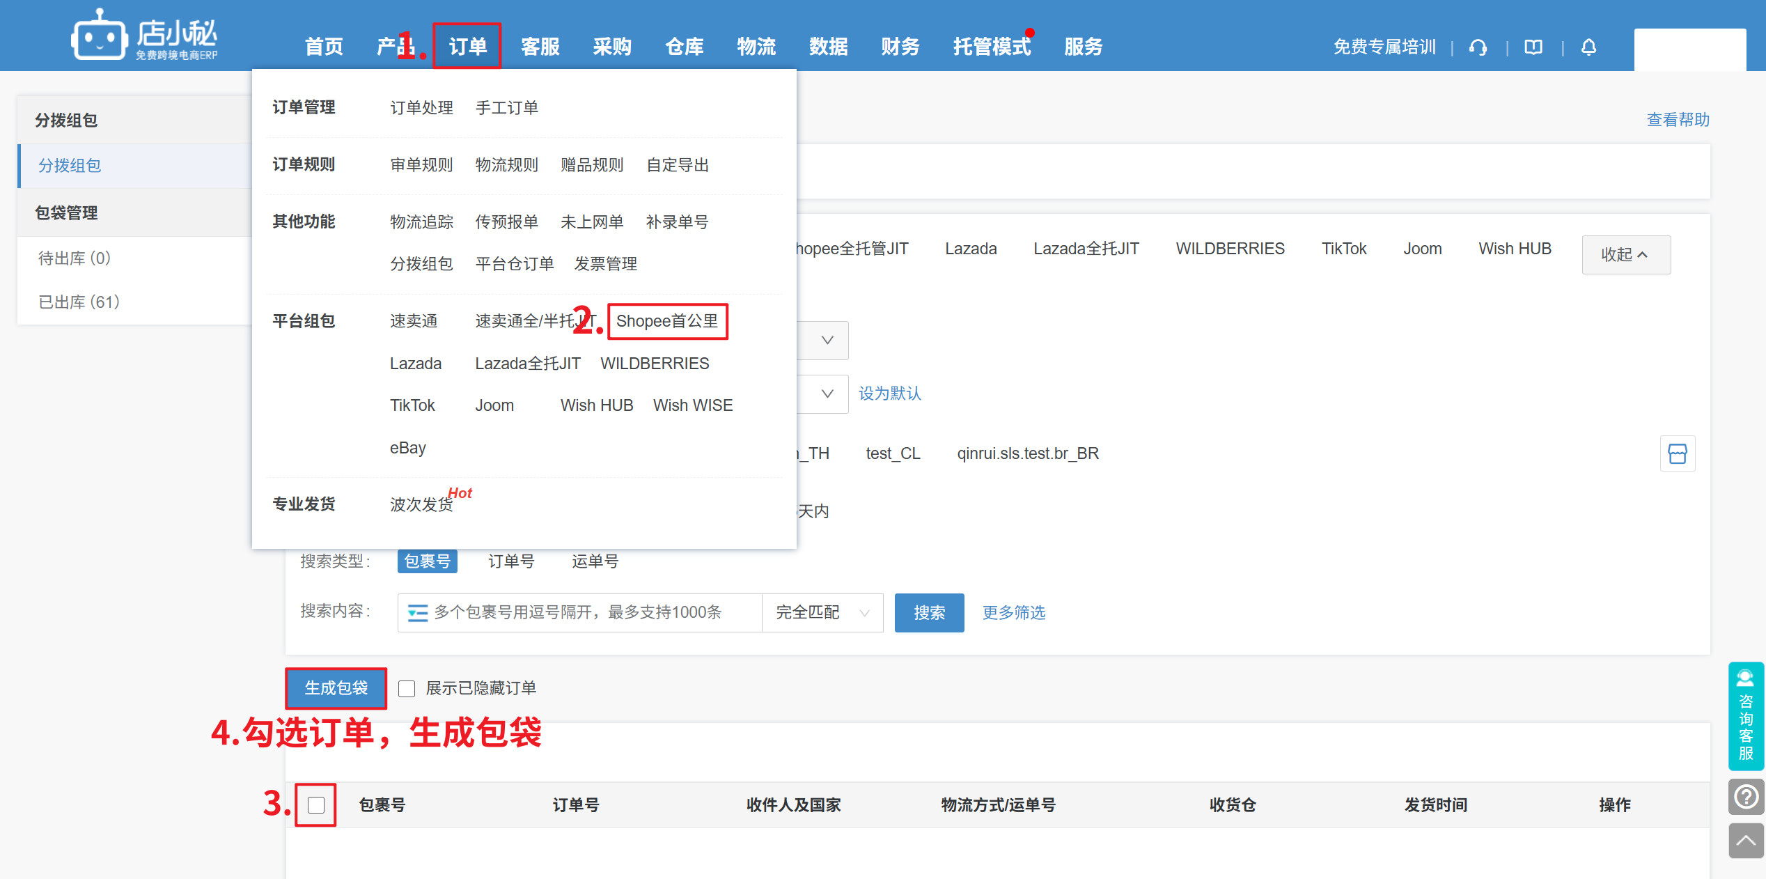Click the batch input list icon
Image resolution: width=1766 pixels, height=879 pixels.
[417, 613]
